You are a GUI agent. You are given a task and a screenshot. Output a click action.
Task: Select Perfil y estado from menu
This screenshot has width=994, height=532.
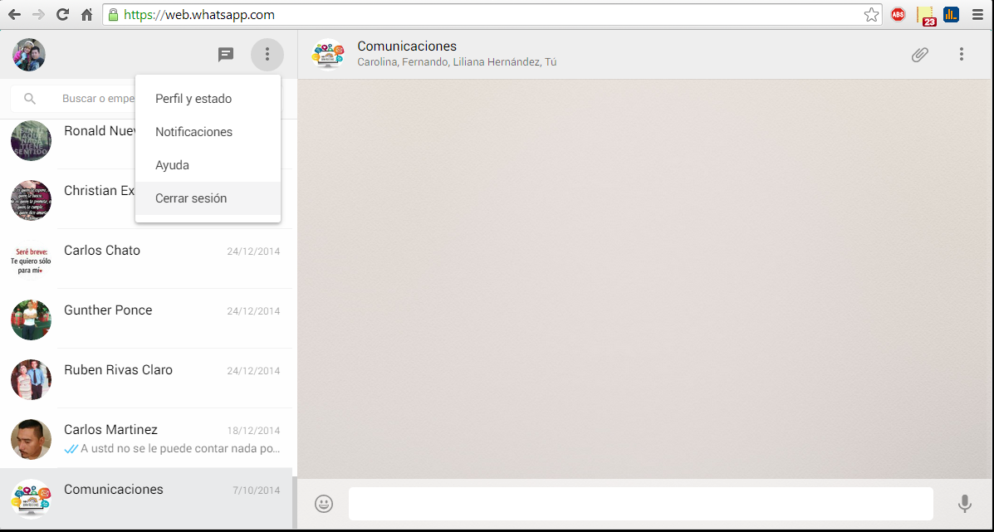[193, 99]
